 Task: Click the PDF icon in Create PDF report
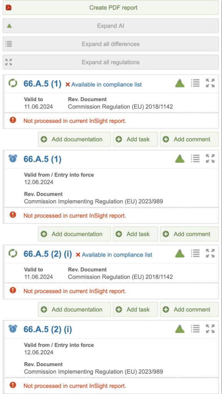tap(9, 7)
